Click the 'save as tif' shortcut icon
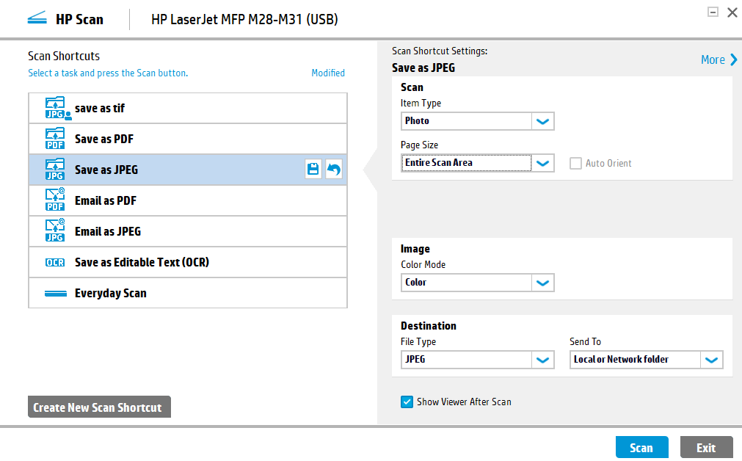 [57, 108]
